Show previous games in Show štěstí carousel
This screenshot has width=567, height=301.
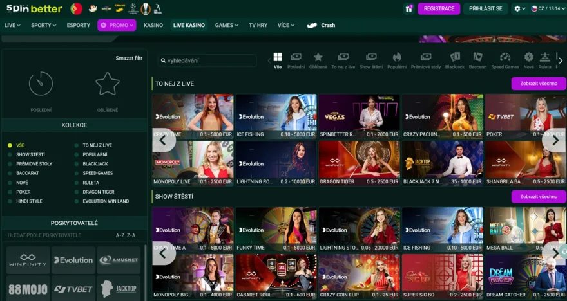[163, 253]
